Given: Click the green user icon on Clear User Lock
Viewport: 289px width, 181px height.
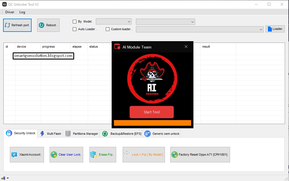Looking at the screenshot, I should pos(54,154).
